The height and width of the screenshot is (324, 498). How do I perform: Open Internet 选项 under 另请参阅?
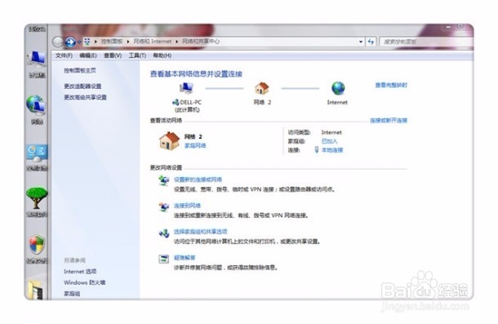[x=80, y=272]
